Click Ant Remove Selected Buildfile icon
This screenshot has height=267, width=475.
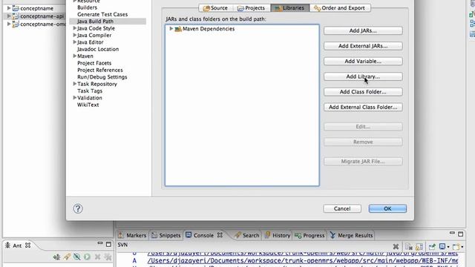pos(97,257)
